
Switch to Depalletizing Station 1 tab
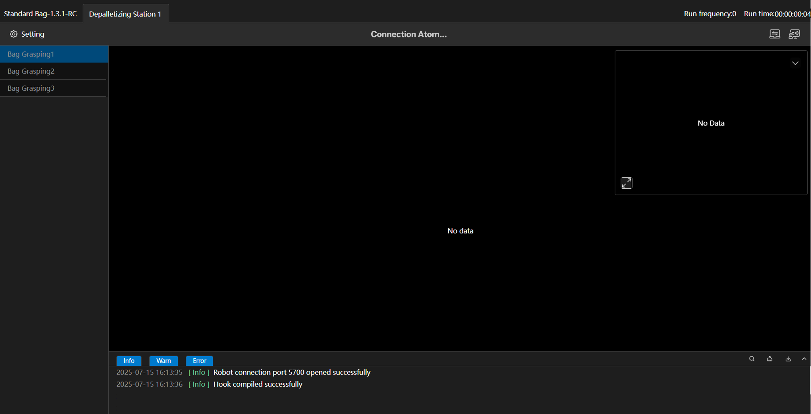pos(125,14)
